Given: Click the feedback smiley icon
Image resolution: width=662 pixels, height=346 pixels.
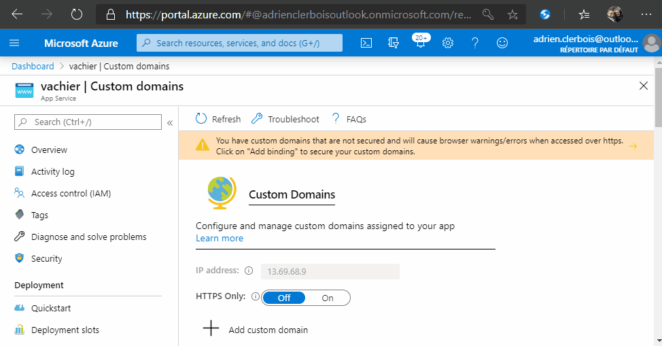Looking at the screenshot, I should click(x=502, y=43).
